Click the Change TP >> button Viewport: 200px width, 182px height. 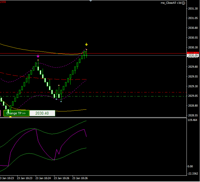pyautogui.click(x=16, y=113)
